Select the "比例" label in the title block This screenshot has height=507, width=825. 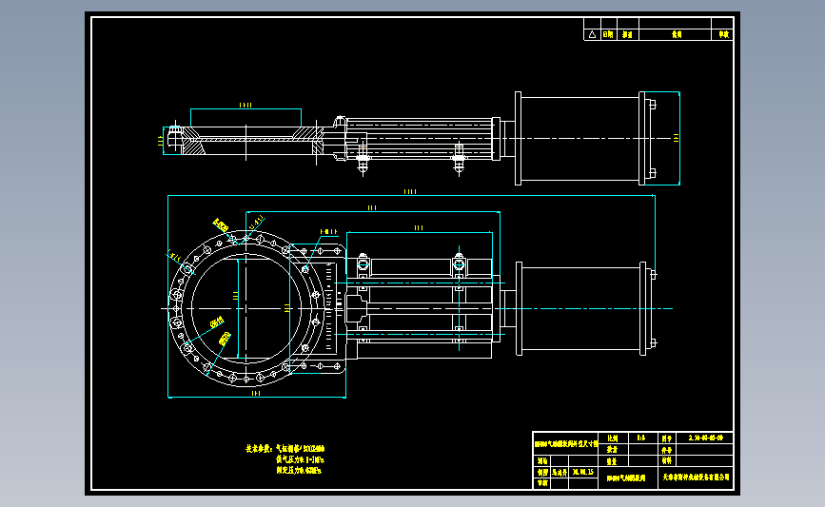click(x=613, y=439)
